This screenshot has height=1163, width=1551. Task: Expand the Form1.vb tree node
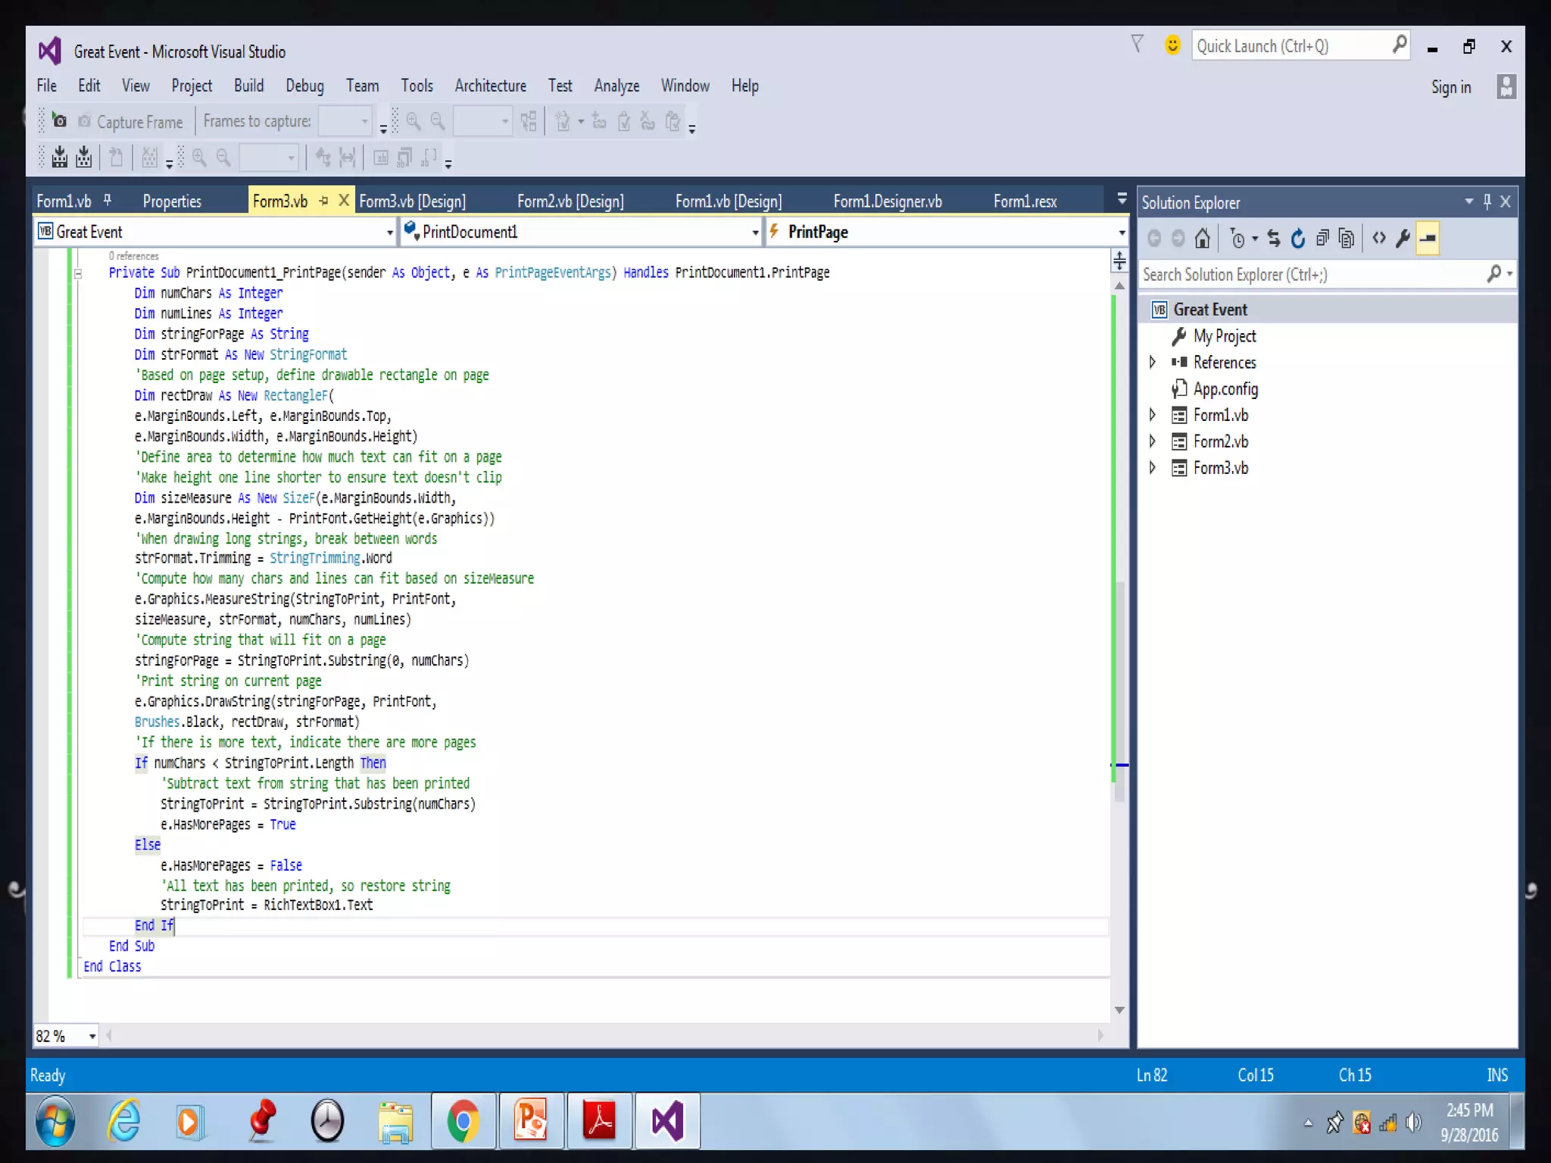point(1153,415)
